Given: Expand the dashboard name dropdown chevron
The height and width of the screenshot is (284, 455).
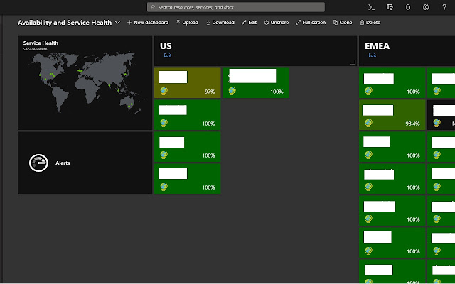Looking at the screenshot, I should 117,22.
